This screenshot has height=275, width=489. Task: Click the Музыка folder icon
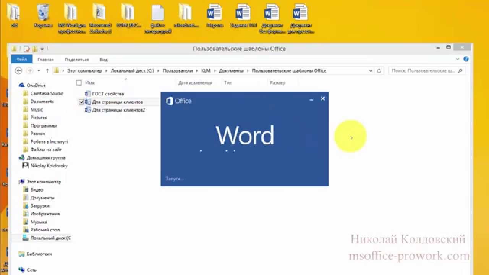point(26,222)
